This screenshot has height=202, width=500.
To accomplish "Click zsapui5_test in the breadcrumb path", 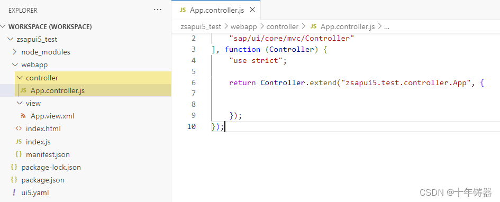I will pos(201,27).
